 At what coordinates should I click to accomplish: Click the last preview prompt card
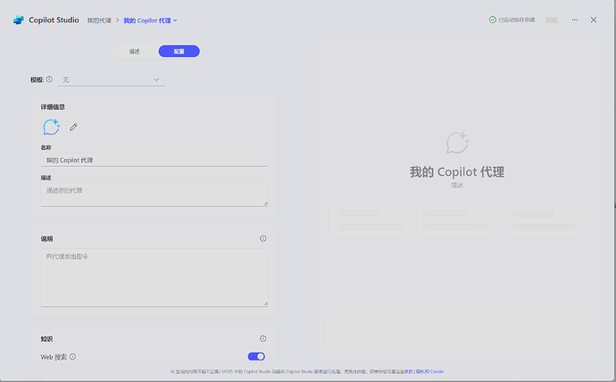click(544, 220)
